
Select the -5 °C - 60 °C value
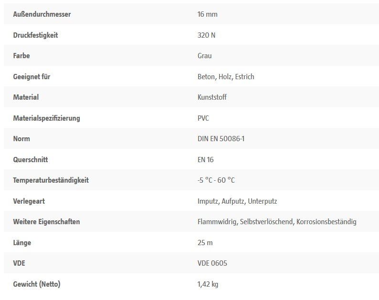click(216, 180)
